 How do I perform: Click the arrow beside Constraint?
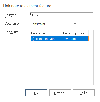(75, 24)
